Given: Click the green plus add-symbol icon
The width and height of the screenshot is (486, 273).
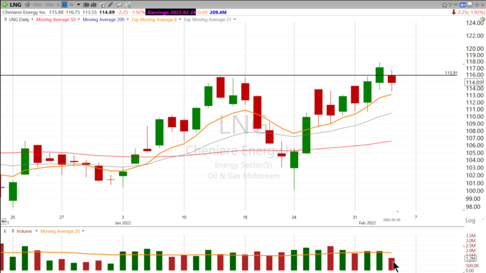Looking at the screenshot, I should click(x=5, y=5).
